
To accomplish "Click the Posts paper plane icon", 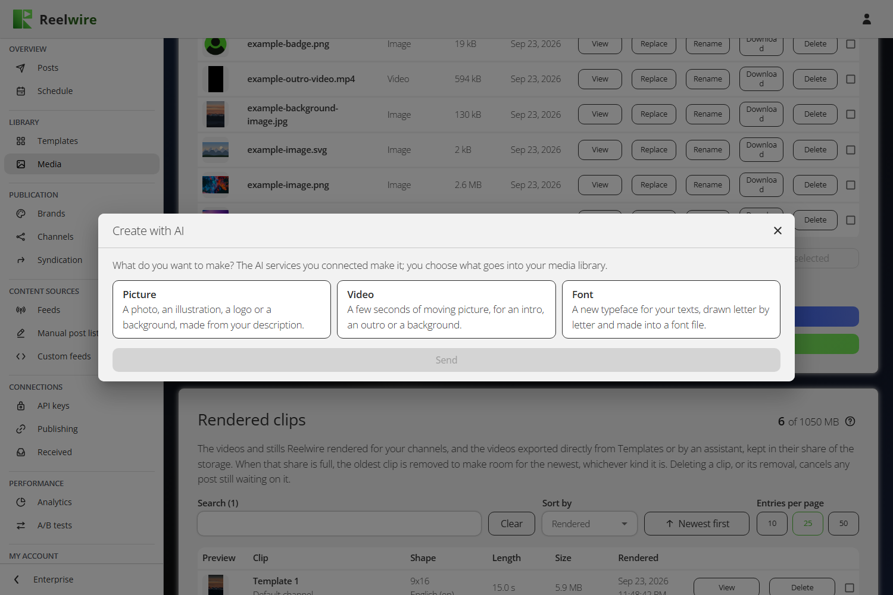I will pos(21,68).
